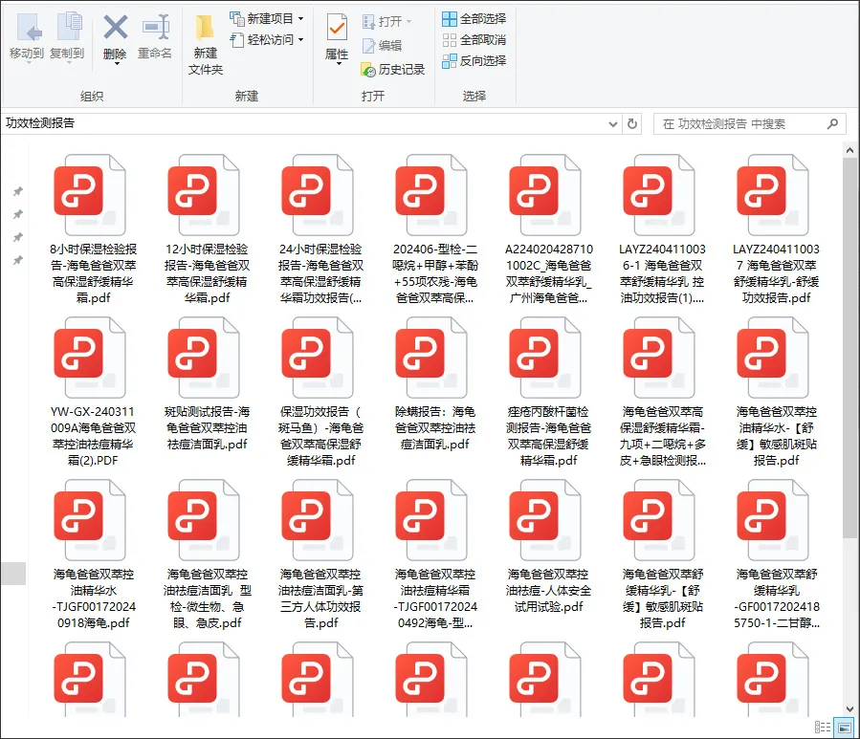
Task: Expand the address bar history dropdown
Action: click(613, 124)
